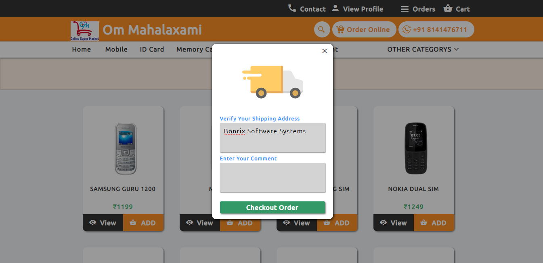Open the Orders link
This screenshot has width=543, height=263.
424,9
